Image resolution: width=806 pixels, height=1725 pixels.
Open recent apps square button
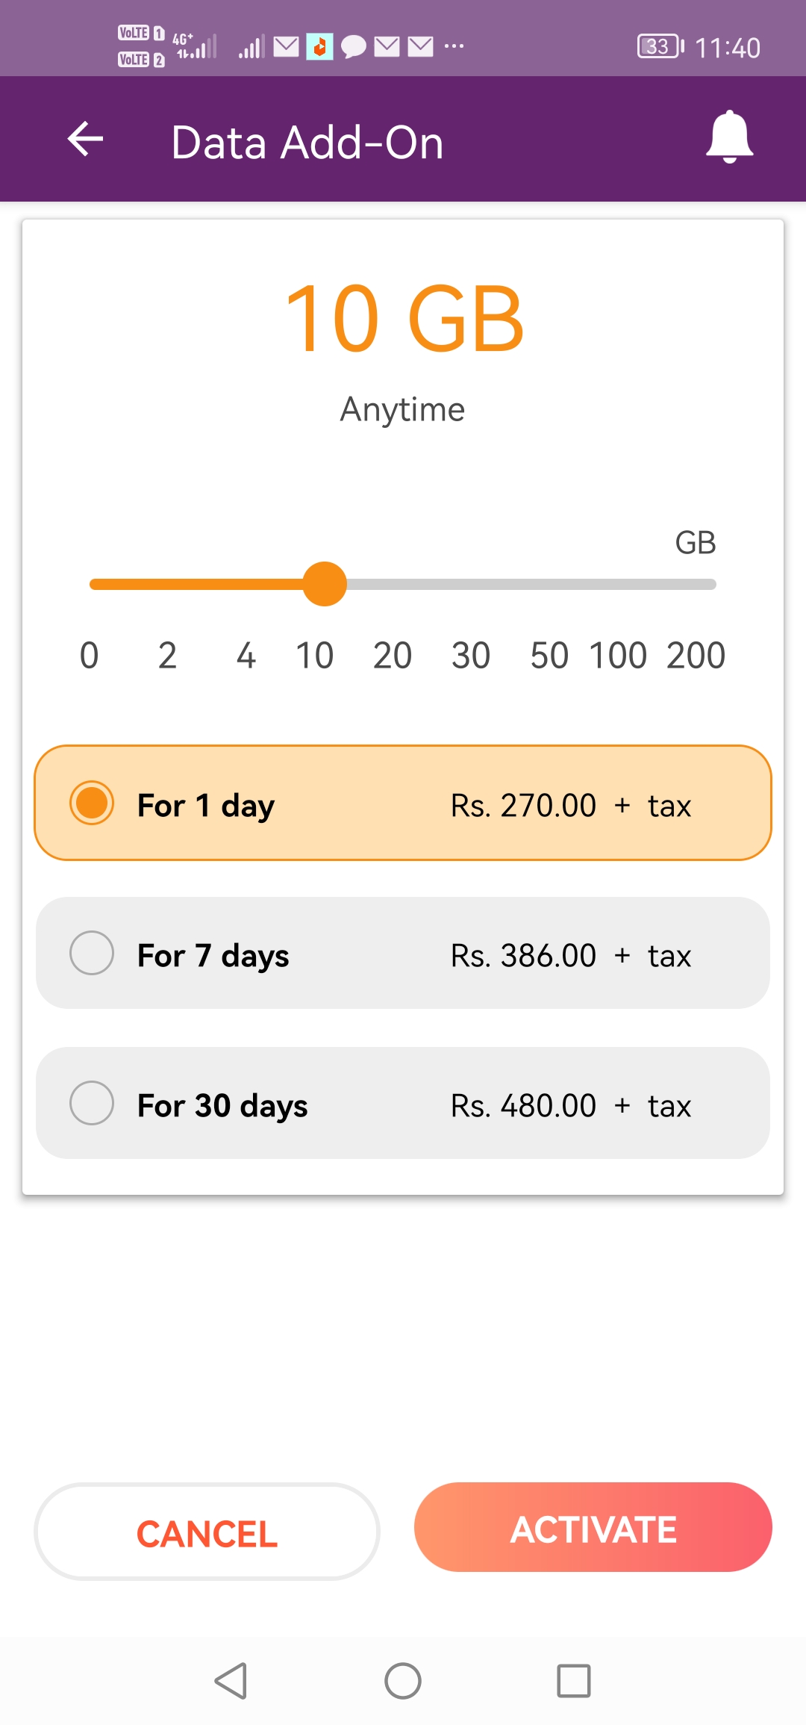(574, 1681)
